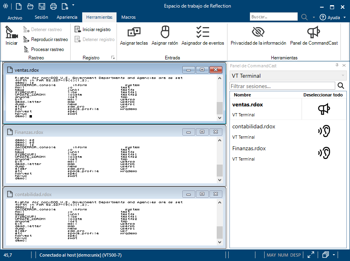This screenshot has height=261, width=350.
Task: Toggle listening ear for Finanzas.rdox
Action: pos(324,153)
